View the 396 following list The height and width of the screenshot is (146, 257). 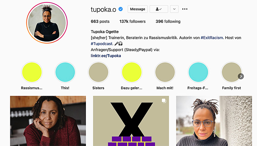(168, 21)
